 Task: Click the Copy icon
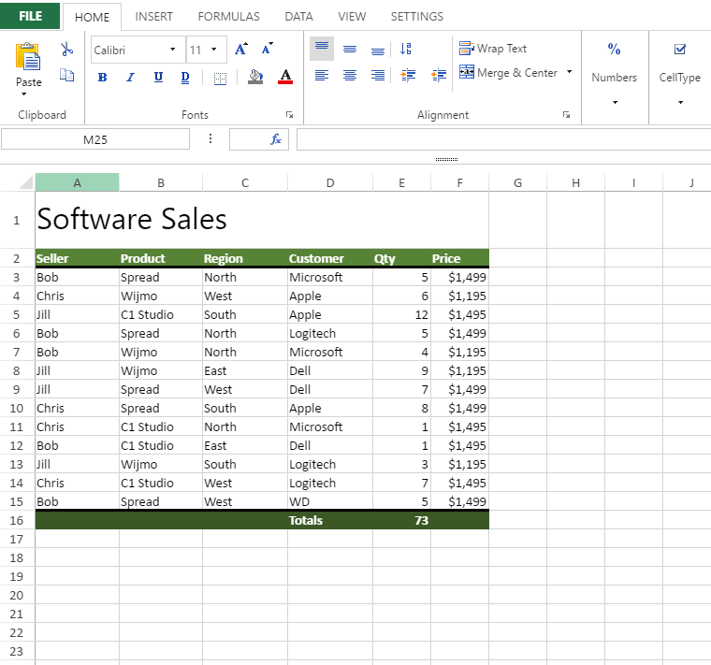point(66,75)
